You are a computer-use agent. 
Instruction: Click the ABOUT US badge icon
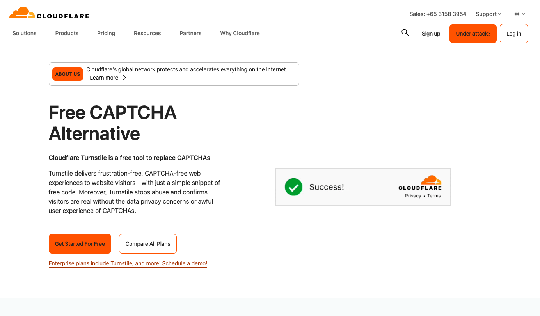click(x=67, y=74)
